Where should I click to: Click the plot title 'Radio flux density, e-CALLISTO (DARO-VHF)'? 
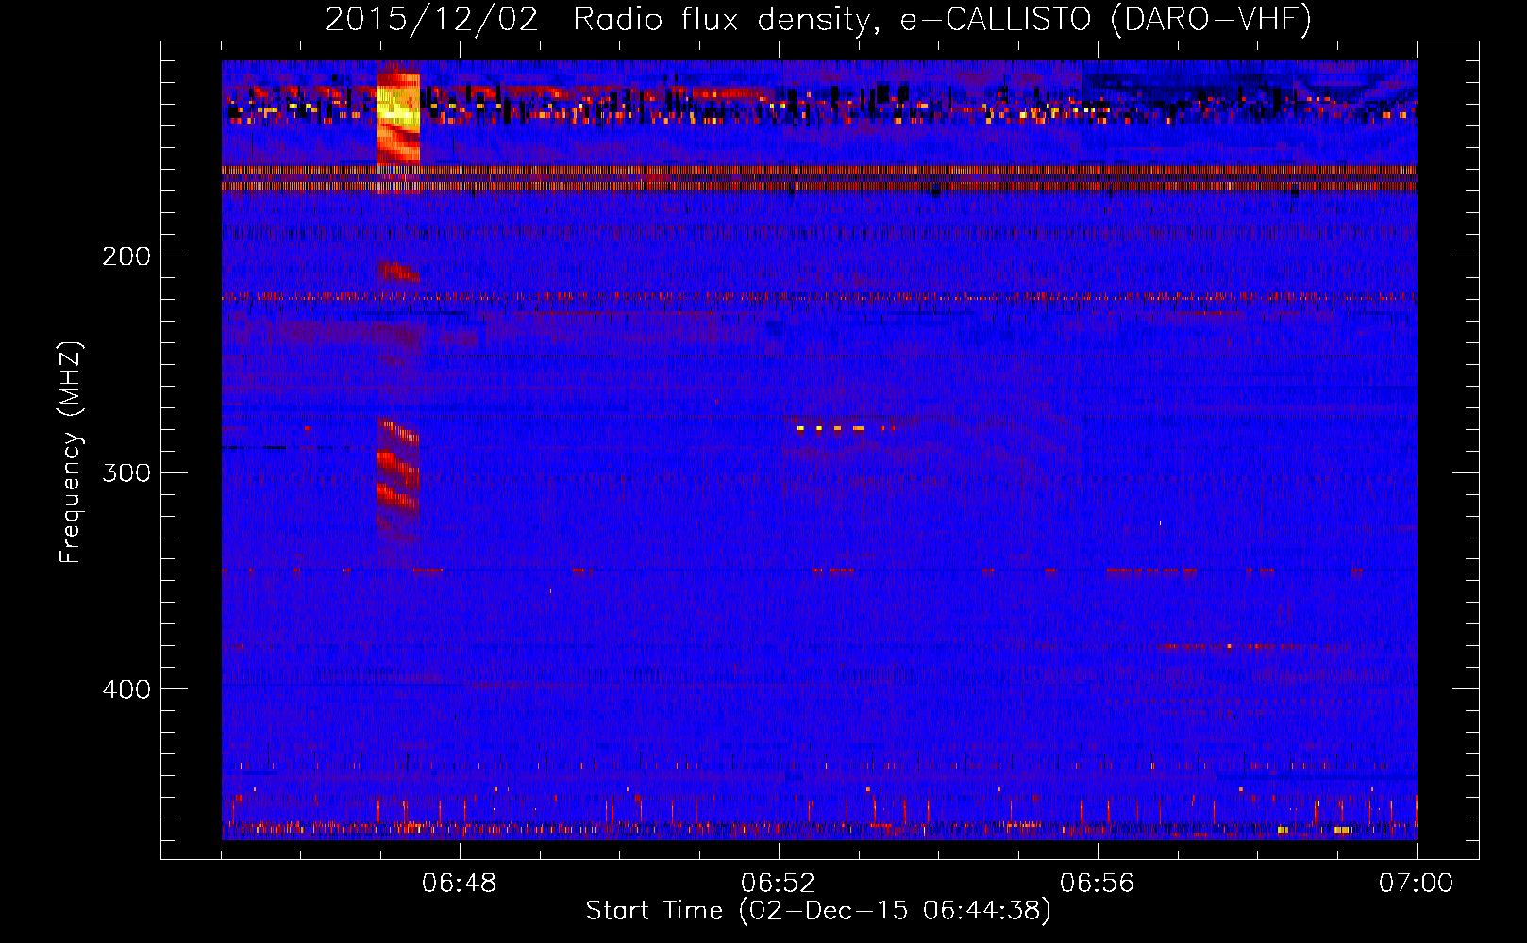coord(942,19)
